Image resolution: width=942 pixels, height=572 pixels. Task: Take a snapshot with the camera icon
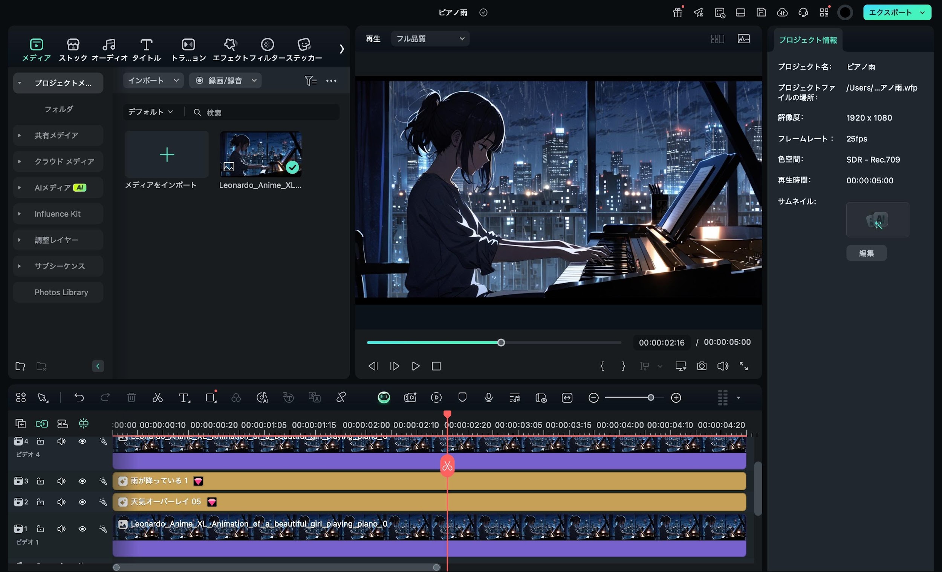[x=702, y=366]
